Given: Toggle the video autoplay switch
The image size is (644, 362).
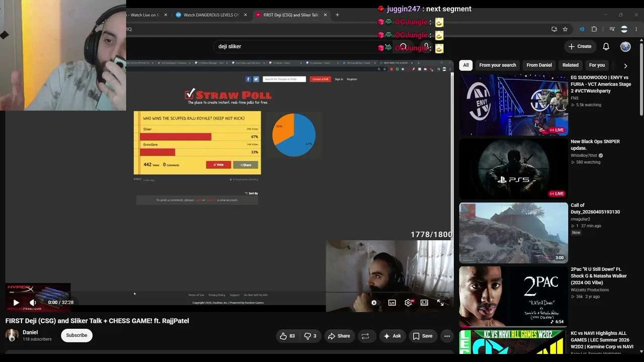Looking at the screenshot, I should 374,303.
